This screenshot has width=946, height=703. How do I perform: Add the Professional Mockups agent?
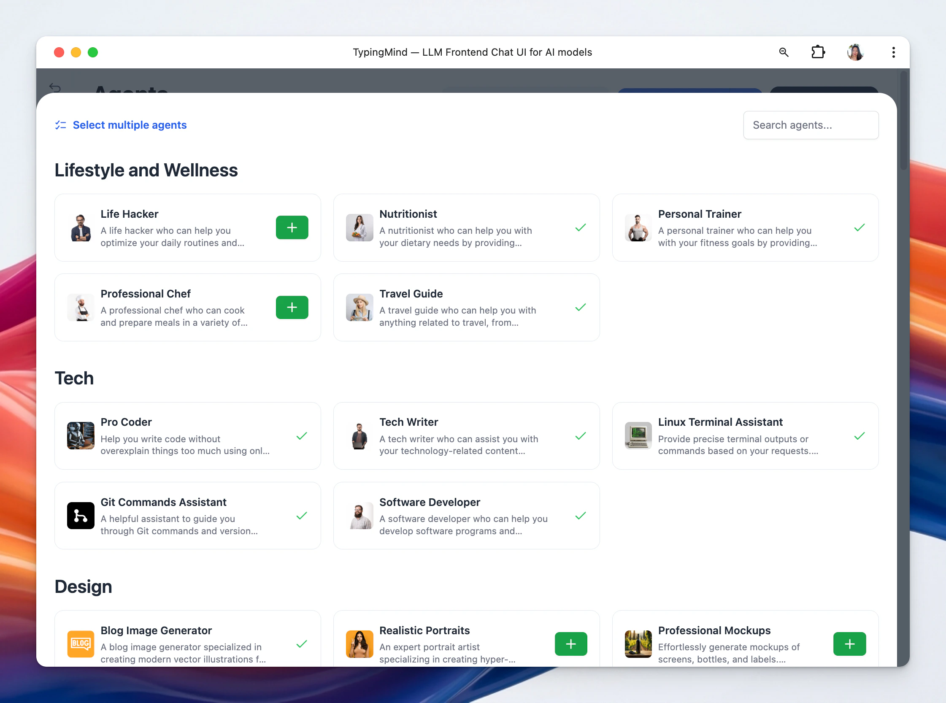[x=849, y=644]
